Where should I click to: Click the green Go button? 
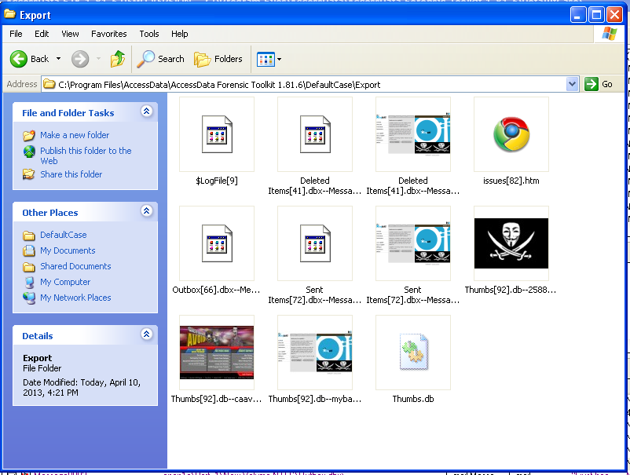click(599, 84)
